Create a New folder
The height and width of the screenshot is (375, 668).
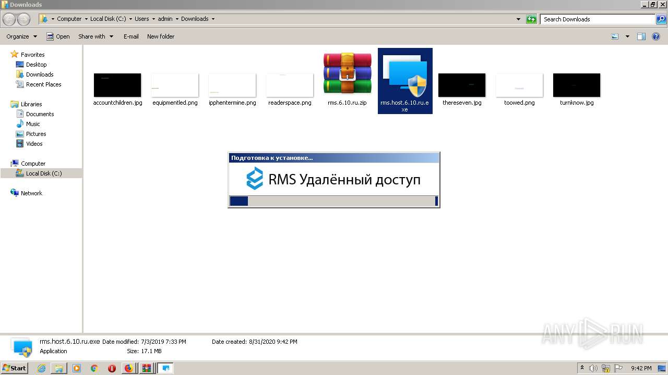tap(161, 36)
